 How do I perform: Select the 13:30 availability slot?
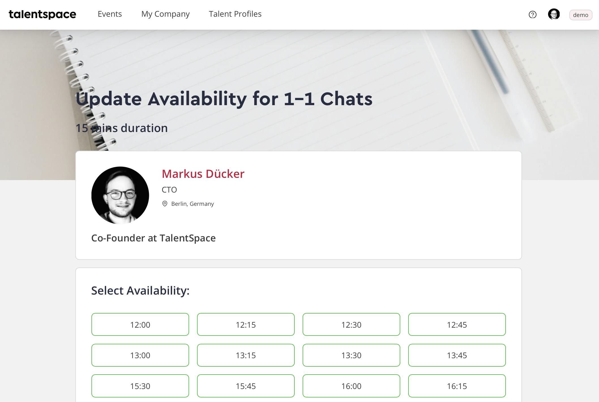coord(351,355)
